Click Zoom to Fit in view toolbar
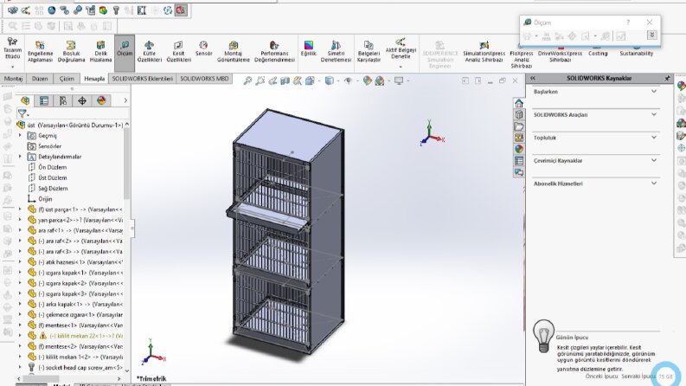Image resolution: width=686 pixels, height=386 pixels. tap(247, 80)
